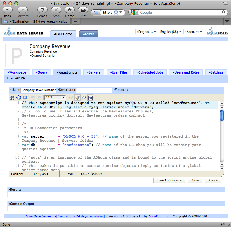
Task: Click the binoculars Find icon
Action: pos(12,98)
